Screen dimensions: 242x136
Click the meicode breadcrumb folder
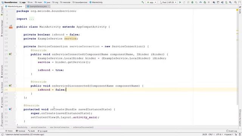coord(65,2)
